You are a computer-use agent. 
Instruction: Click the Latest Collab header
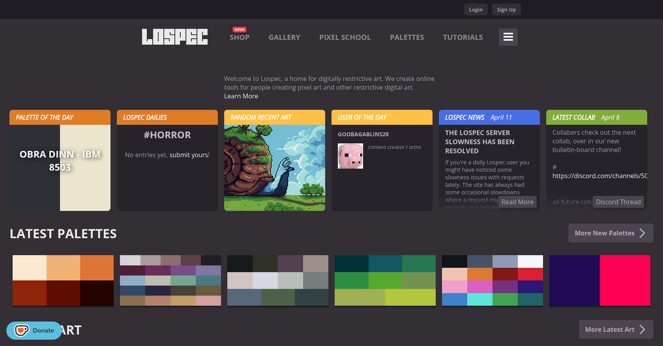coord(596,117)
